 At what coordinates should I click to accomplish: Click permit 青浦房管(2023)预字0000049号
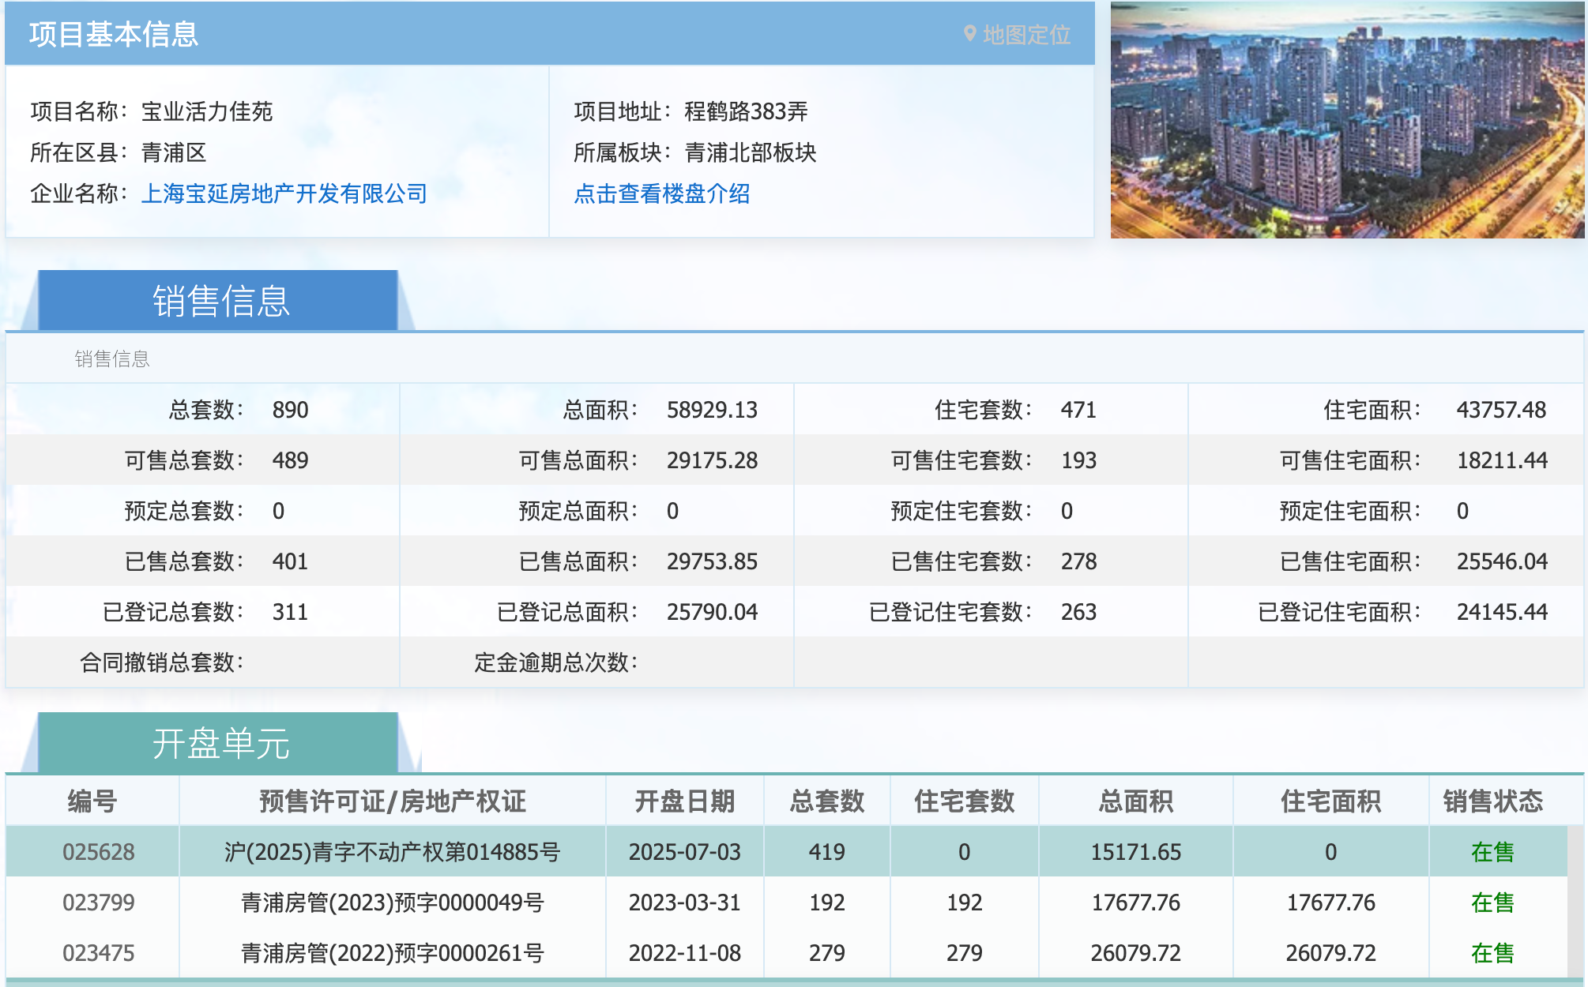tap(392, 903)
